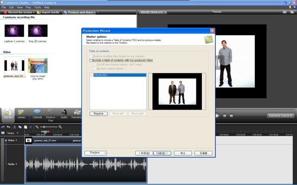Click the timeline zoom out magnifier
297x185 pixels.
pos(37,127)
